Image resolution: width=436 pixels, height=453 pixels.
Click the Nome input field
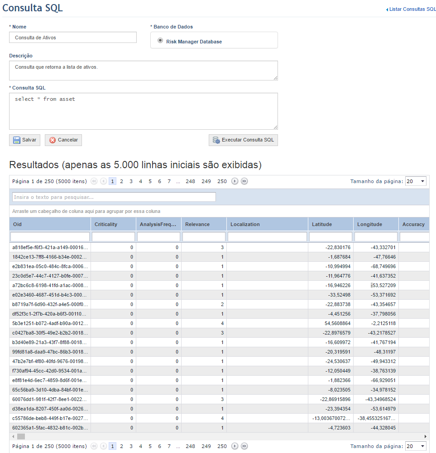pyautogui.click(x=72, y=38)
